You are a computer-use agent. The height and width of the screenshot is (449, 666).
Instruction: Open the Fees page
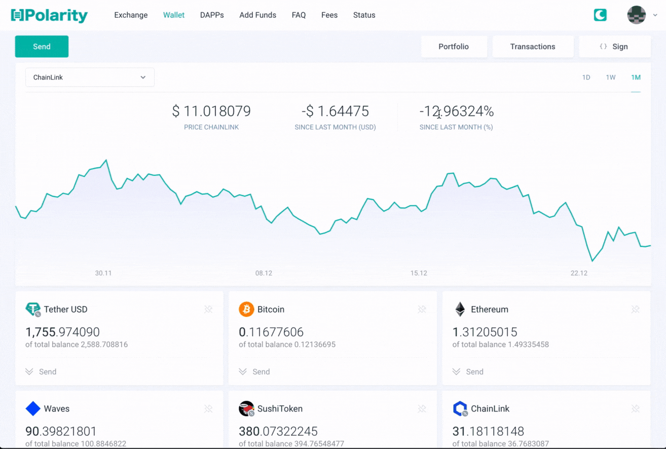point(329,15)
